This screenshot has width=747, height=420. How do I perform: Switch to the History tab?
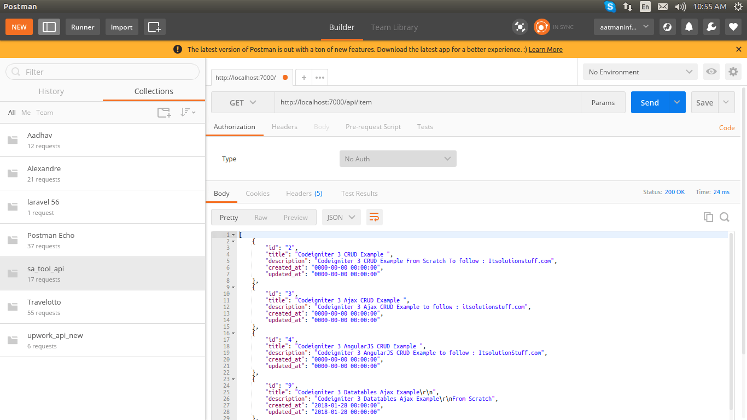pos(51,91)
